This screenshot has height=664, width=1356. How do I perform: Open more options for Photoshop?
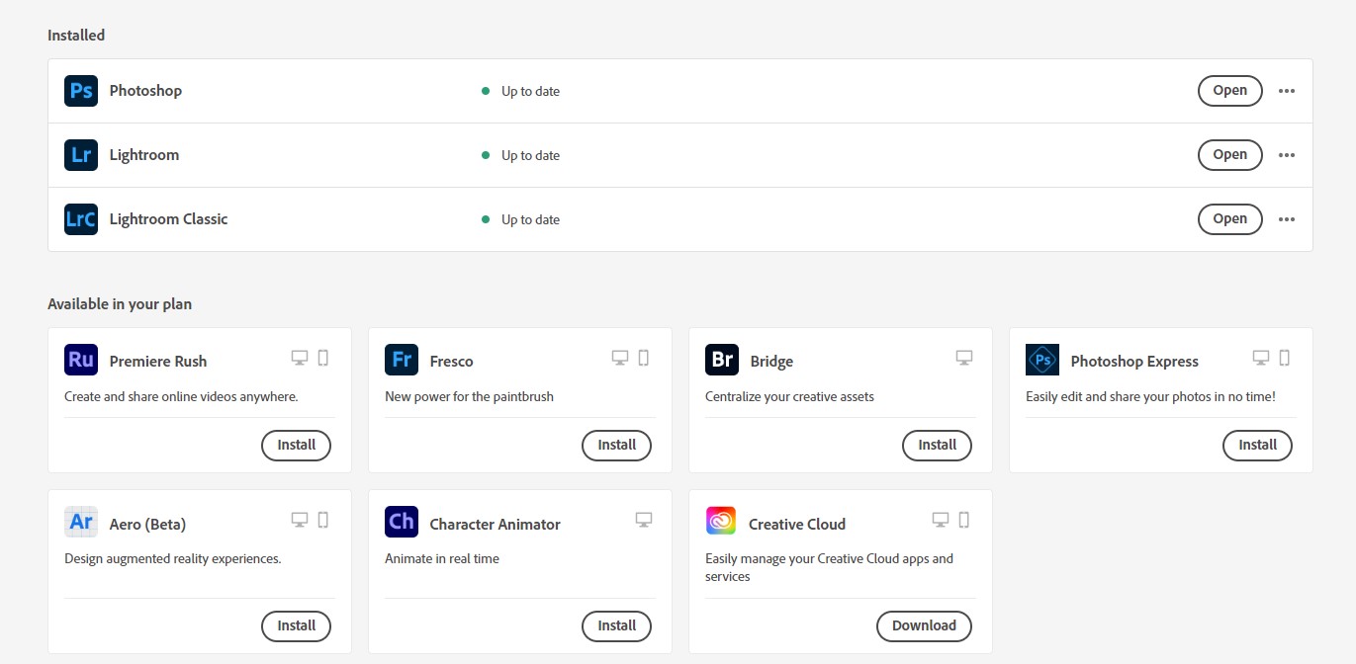pyautogui.click(x=1287, y=91)
